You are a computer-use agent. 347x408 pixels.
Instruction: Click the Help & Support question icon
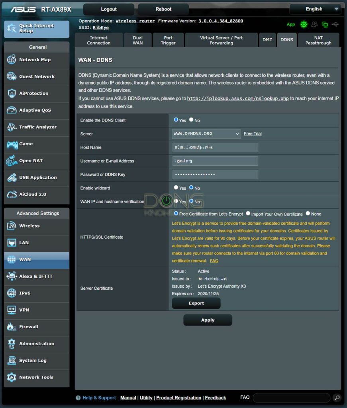[x=78, y=398]
